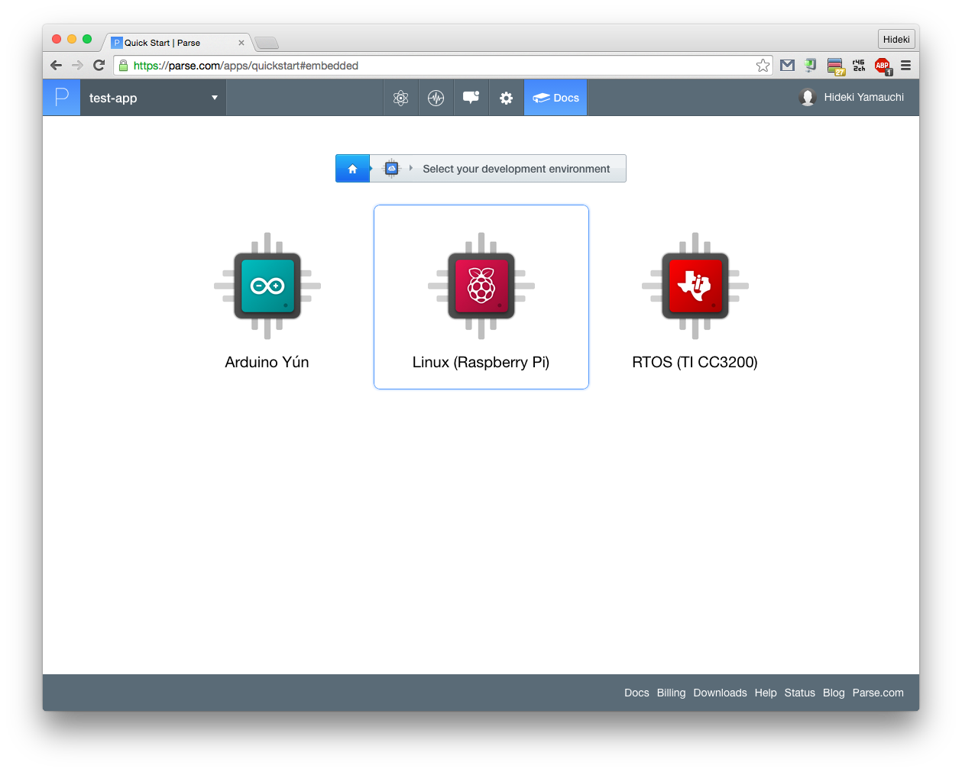The image size is (962, 772).
Task: Open the Gmail extension icon
Action: [x=787, y=66]
